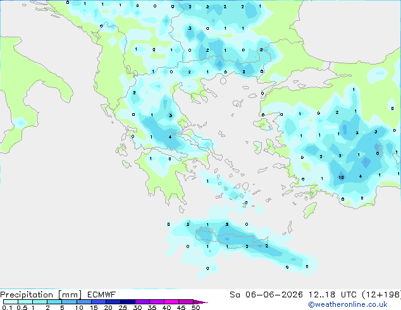
Task: Click the legend label '0.5'
Action: [x=22, y=307]
